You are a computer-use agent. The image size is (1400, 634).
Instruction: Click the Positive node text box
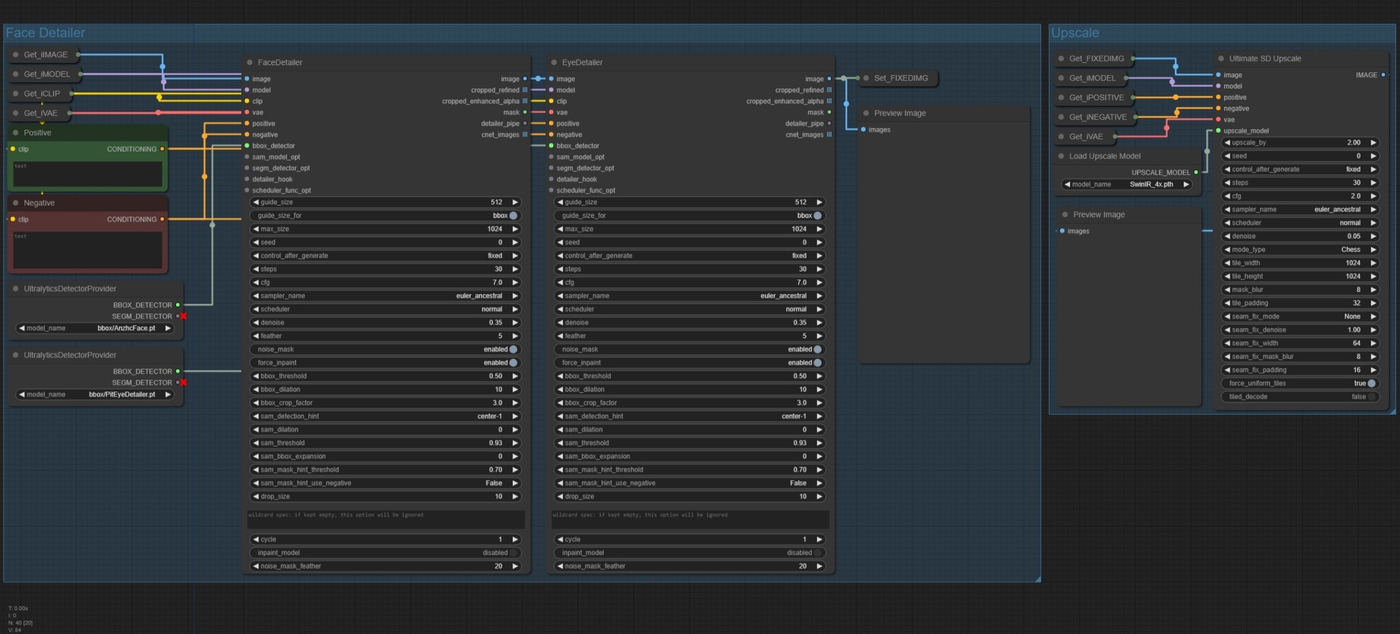(x=87, y=174)
